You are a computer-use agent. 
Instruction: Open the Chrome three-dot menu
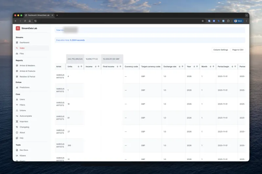246,21
